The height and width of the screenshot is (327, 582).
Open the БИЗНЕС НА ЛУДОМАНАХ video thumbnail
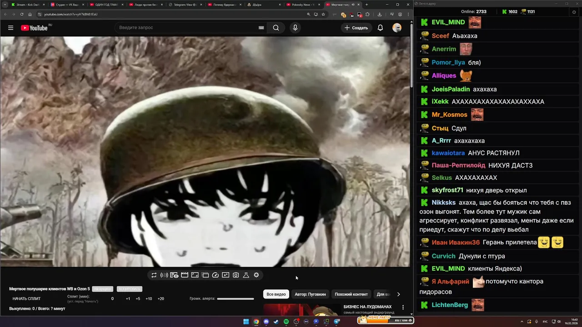click(302, 310)
